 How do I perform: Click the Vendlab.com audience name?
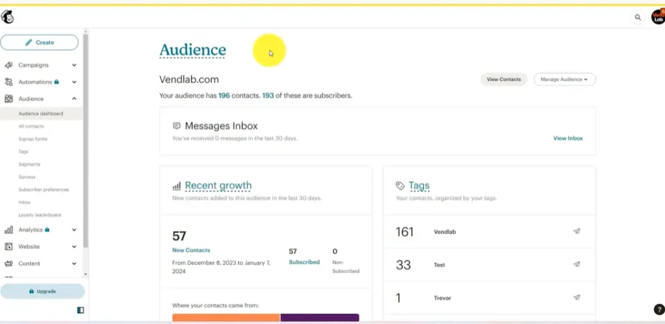(189, 79)
